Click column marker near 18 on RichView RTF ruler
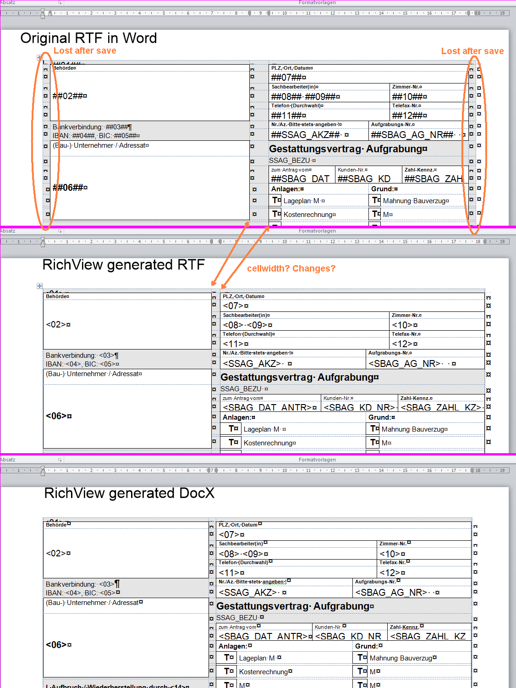This screenshot has width=516, height=688. 472,241
